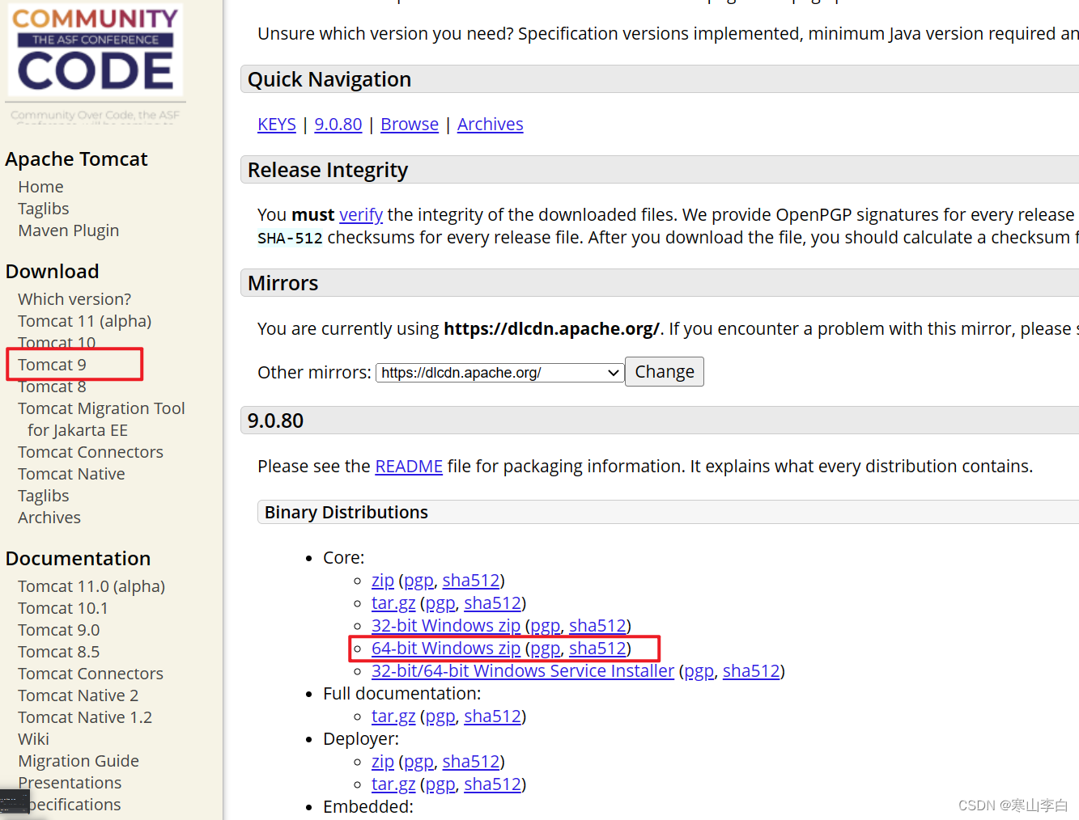
Task: Download the Core tar.gz distribution
Action: 393,603
